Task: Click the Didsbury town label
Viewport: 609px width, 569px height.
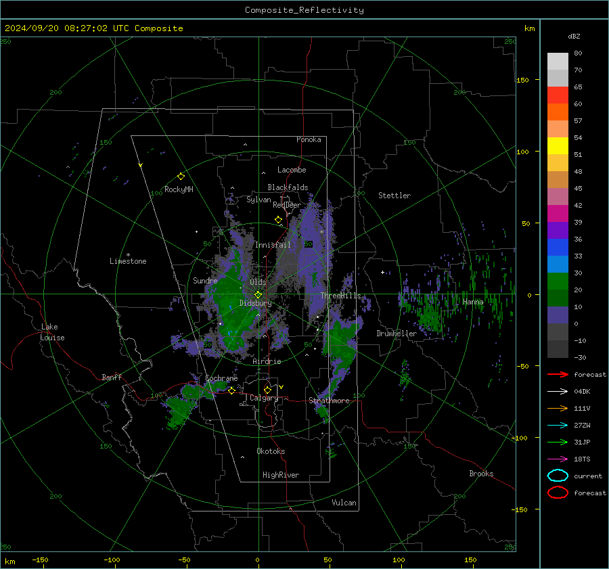Action: (256, 303)
